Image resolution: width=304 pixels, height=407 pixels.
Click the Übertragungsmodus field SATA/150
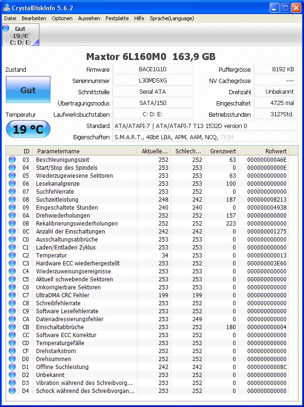pos(152,103)
